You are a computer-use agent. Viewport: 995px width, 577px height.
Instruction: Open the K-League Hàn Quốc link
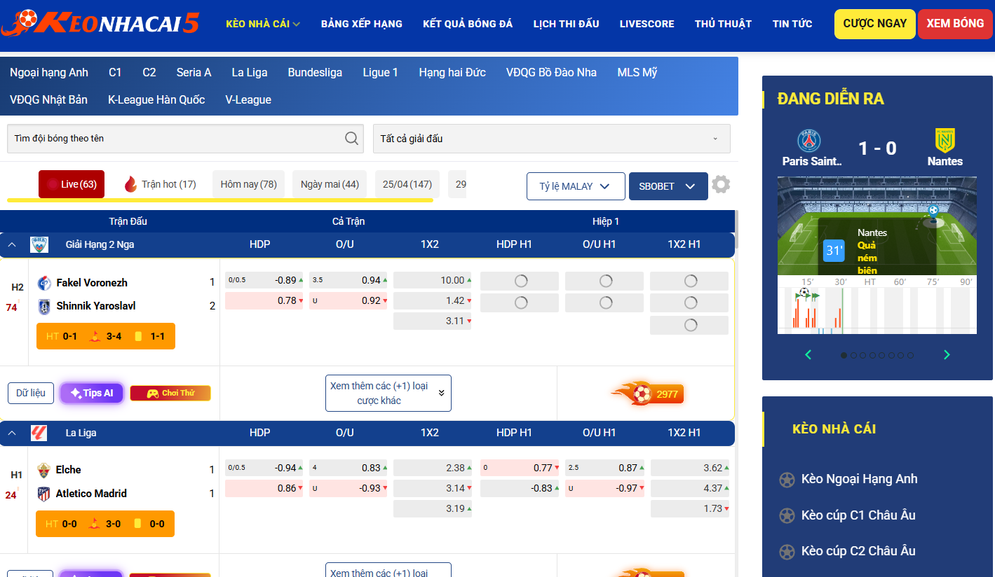(156, 99)
